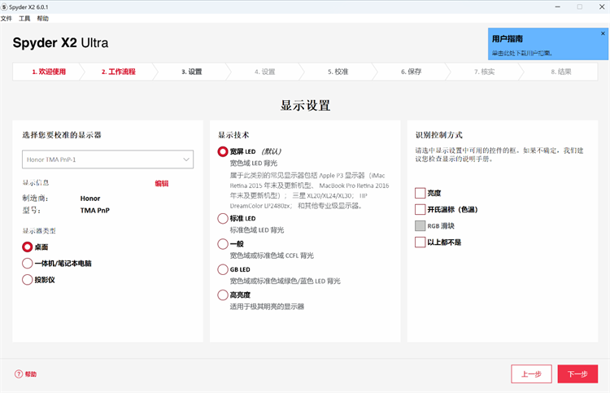Check the 以上都不是 checkbox
Screen dimensions: 610x393
point(420,242)
